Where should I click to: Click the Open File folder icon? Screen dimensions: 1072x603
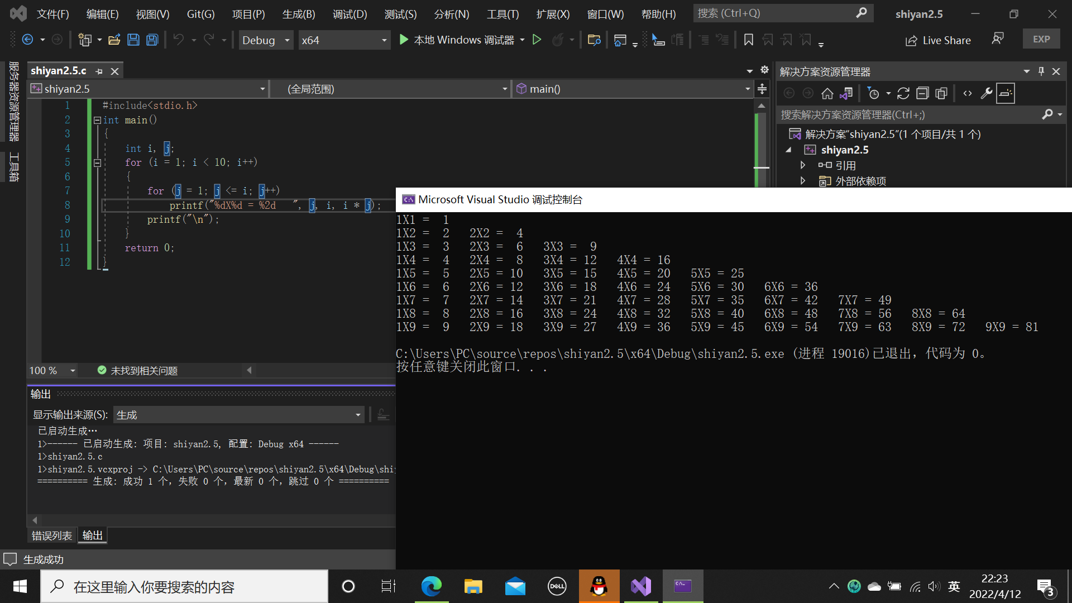point(114,40)
